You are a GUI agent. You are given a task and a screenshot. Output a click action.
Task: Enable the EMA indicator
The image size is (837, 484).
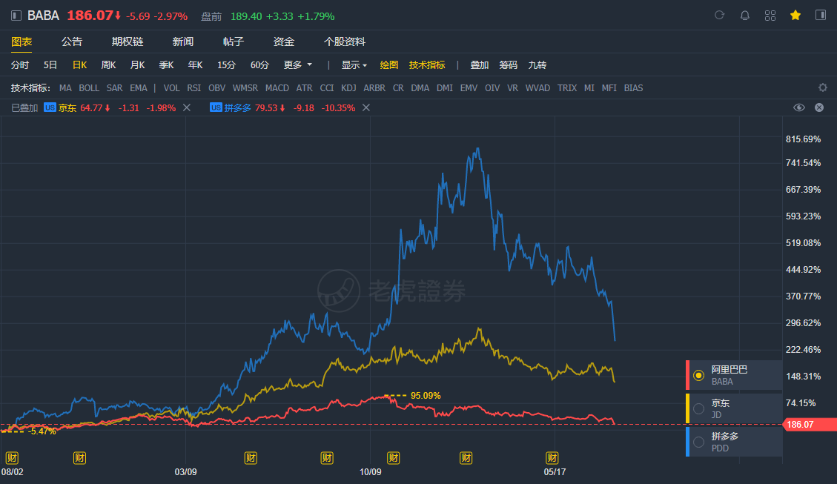point(138,88)
